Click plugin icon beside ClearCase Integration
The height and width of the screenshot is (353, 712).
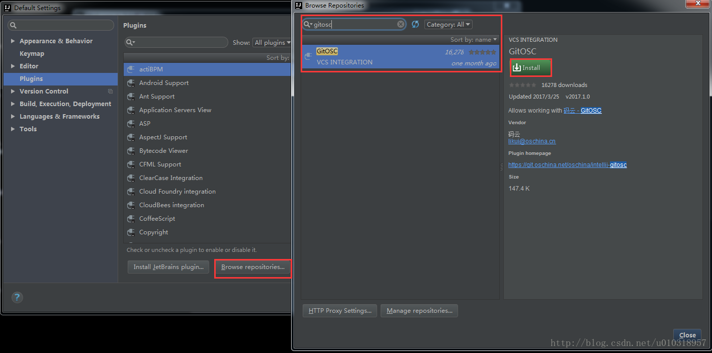point(131,178)
